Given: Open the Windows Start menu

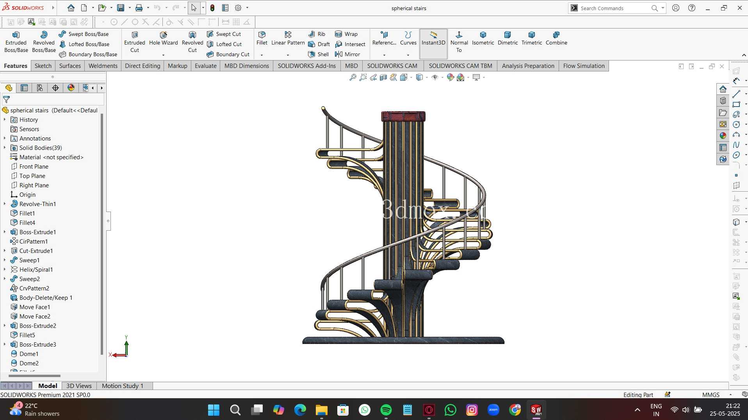Looking at the screenshot, I should tap(214, 410).
